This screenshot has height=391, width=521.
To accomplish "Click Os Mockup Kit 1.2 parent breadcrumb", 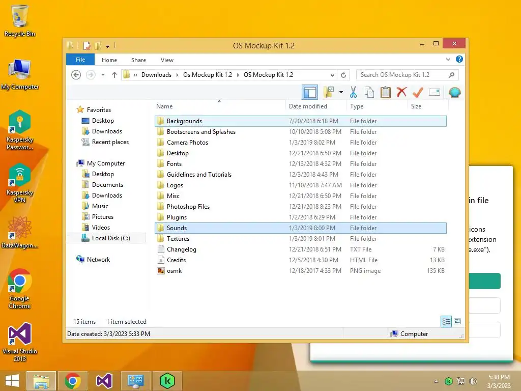I will [x=208, y=75].
